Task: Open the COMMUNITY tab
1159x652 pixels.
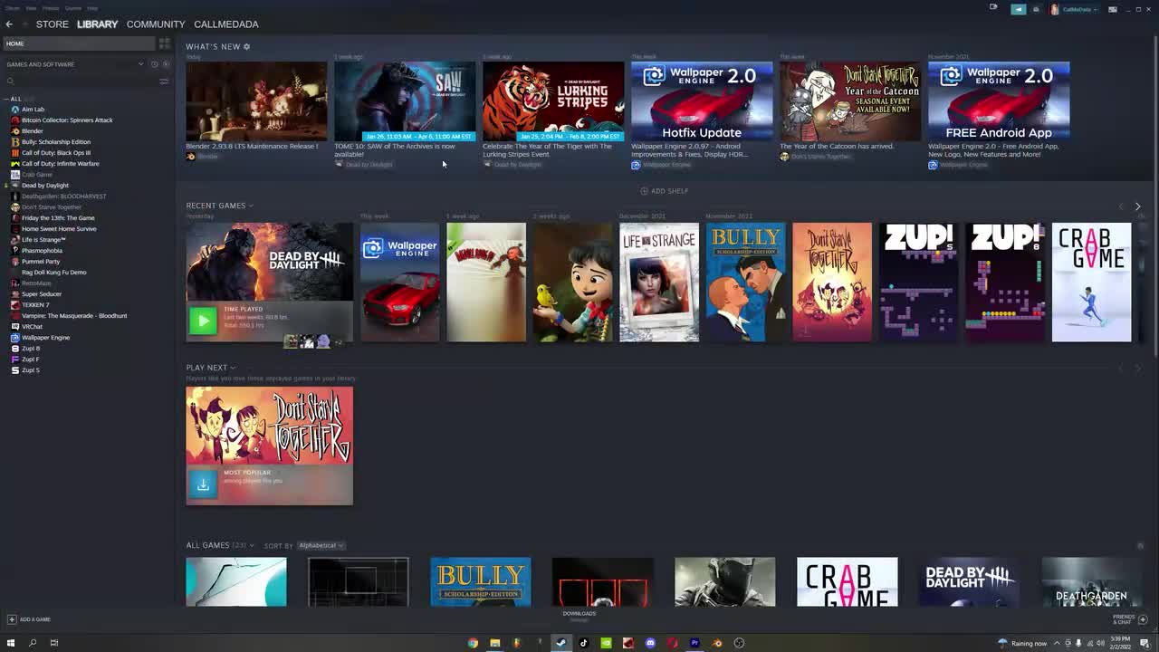Action: (156, 24)
